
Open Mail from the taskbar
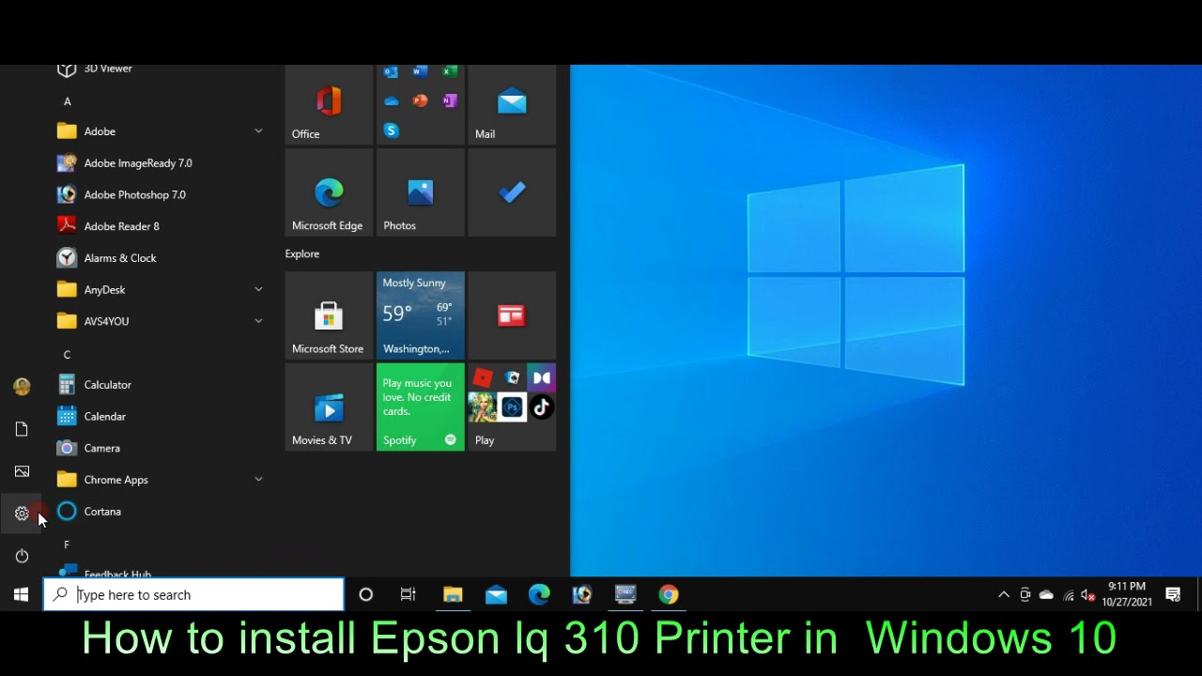click(x=496, y=594)
